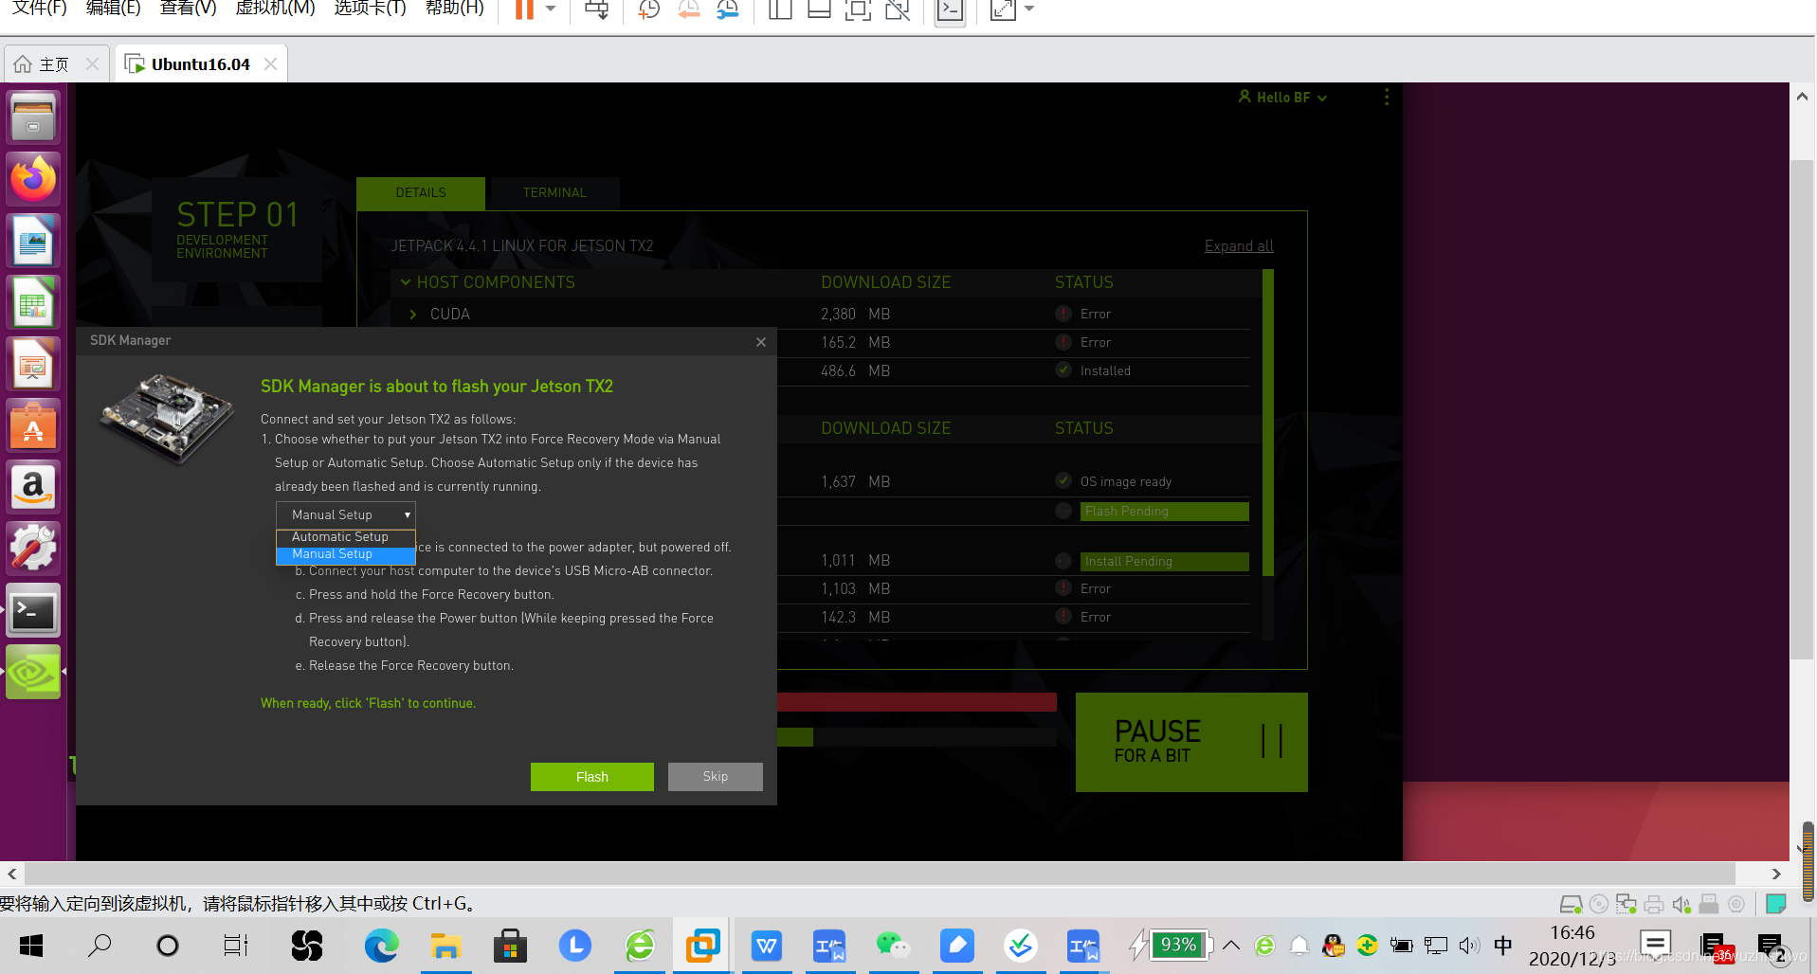Open the 编辑(E) menu

pos(113,9)
